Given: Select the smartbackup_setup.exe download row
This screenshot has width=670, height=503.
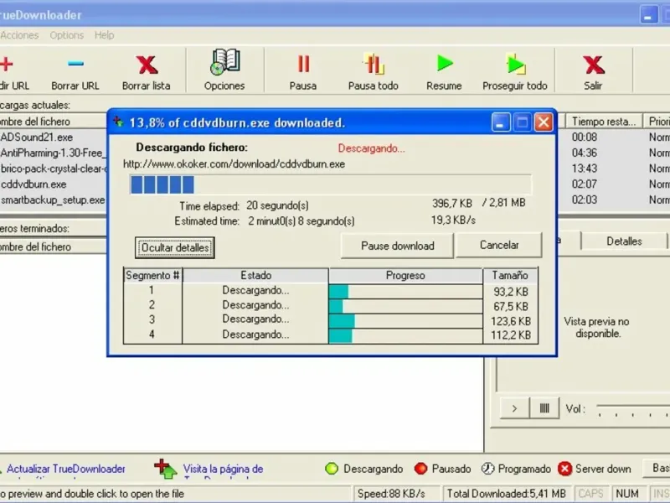Looking at the screenshot, I should tap(54, 200).
